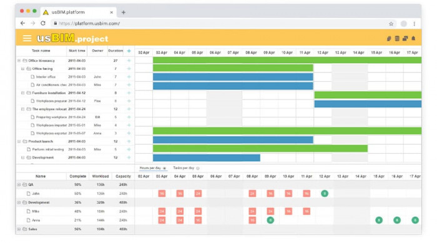
Task: Click plus icon on Product launch row
Action: point(129,141)
